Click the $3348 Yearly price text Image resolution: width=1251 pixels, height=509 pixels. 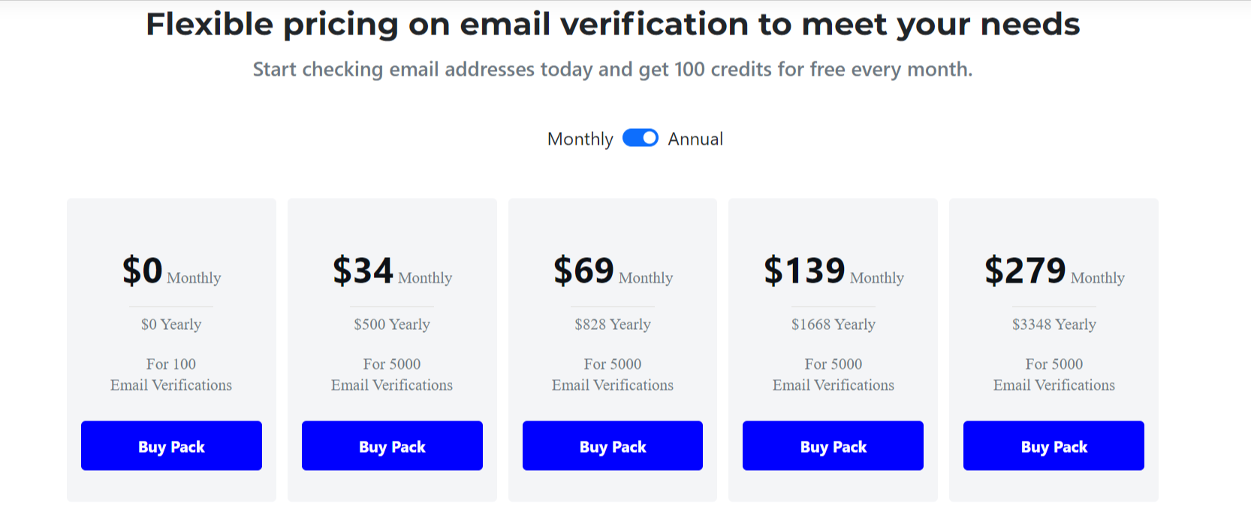[1053, 324]
